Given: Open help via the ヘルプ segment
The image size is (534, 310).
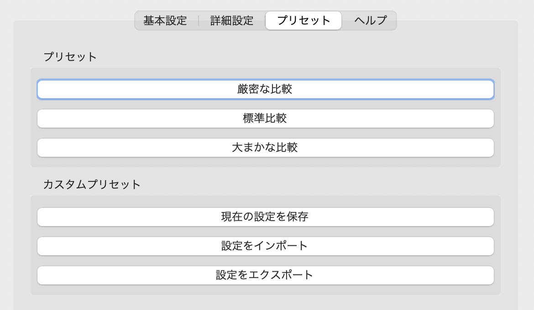Looking at the screenshot, I should pos(370,21).
